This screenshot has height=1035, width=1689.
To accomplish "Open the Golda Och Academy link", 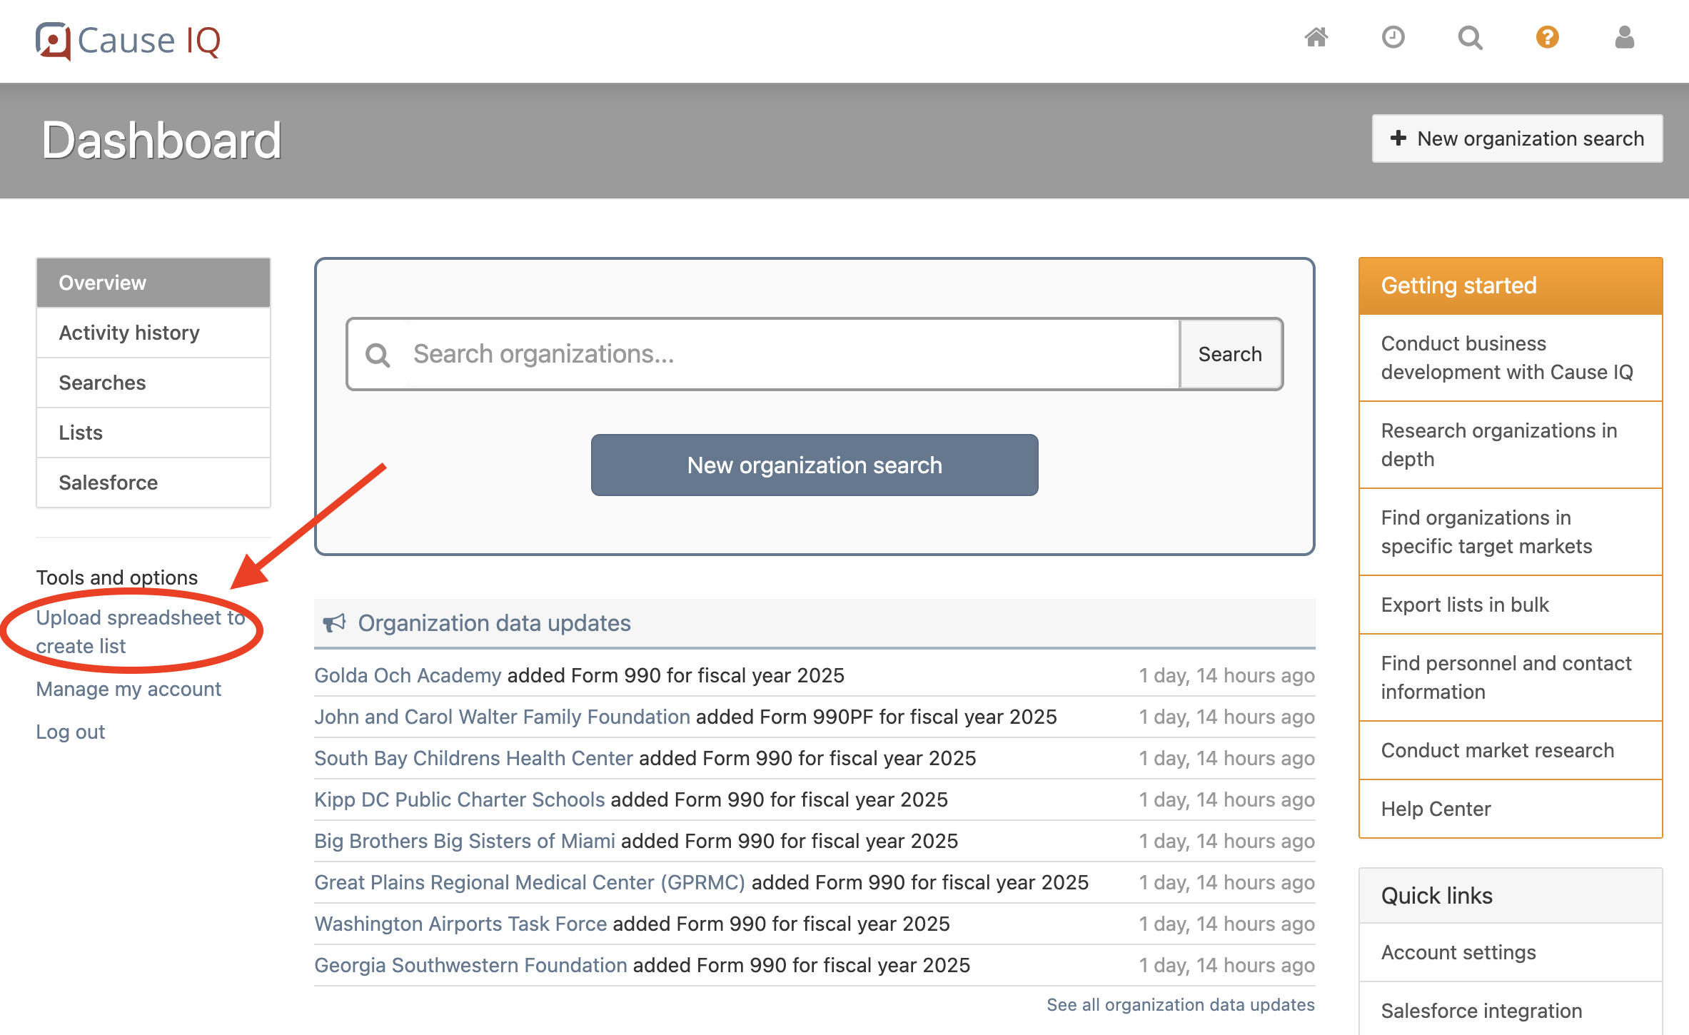I will coord(408,675).
